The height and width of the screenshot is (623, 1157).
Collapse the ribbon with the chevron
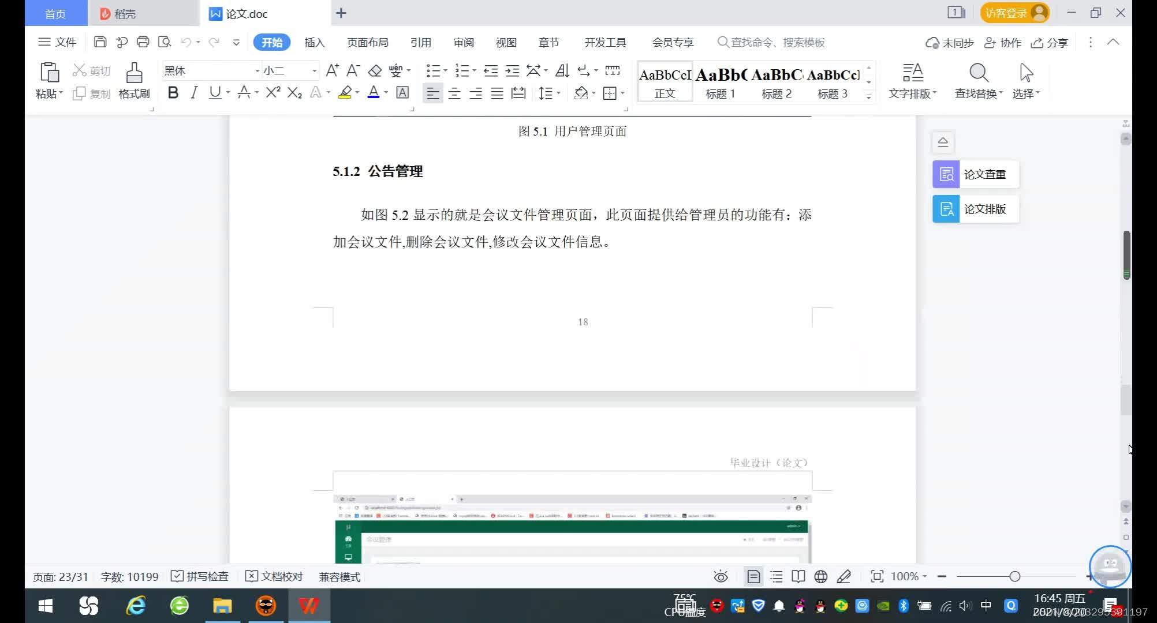(1113, 42)
